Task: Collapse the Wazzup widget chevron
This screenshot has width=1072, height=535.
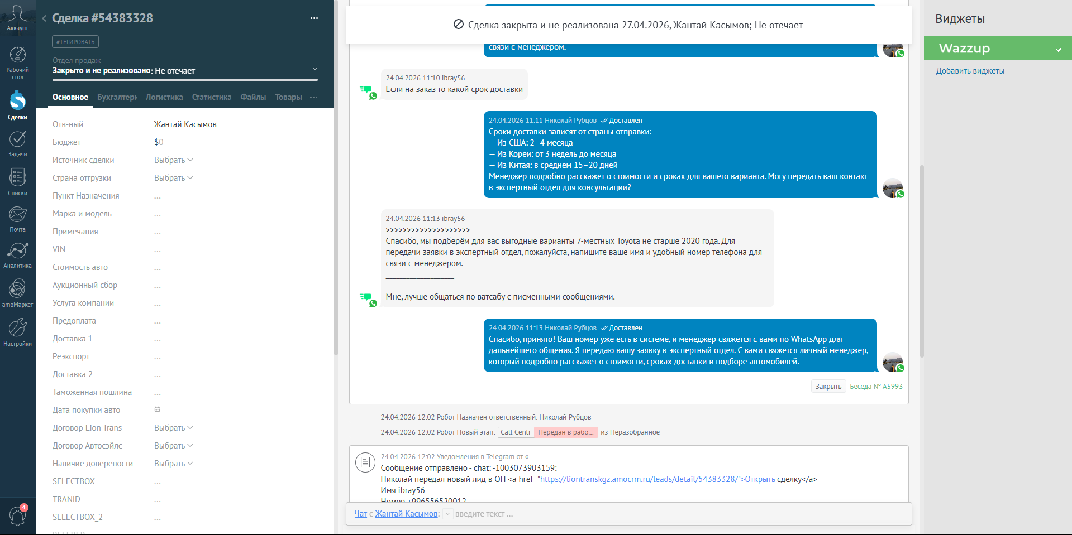Action: click(x=1058, y=50)
